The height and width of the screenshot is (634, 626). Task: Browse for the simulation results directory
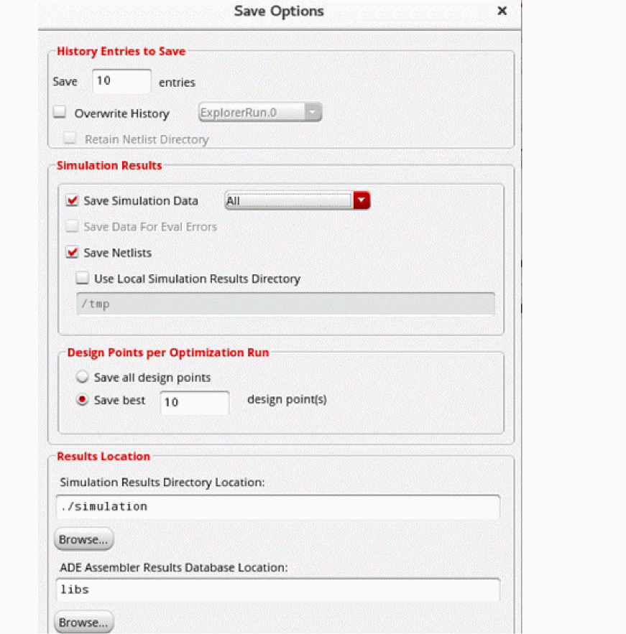tap(84, 539)
